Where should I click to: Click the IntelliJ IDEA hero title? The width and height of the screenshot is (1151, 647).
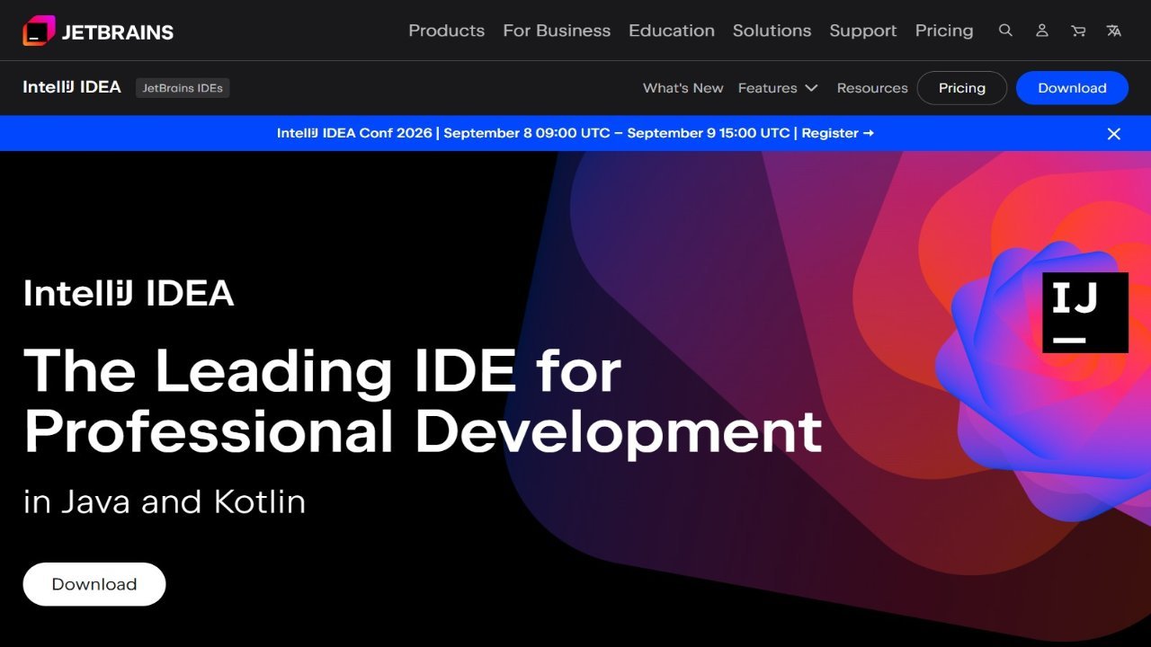coord(129,294)
